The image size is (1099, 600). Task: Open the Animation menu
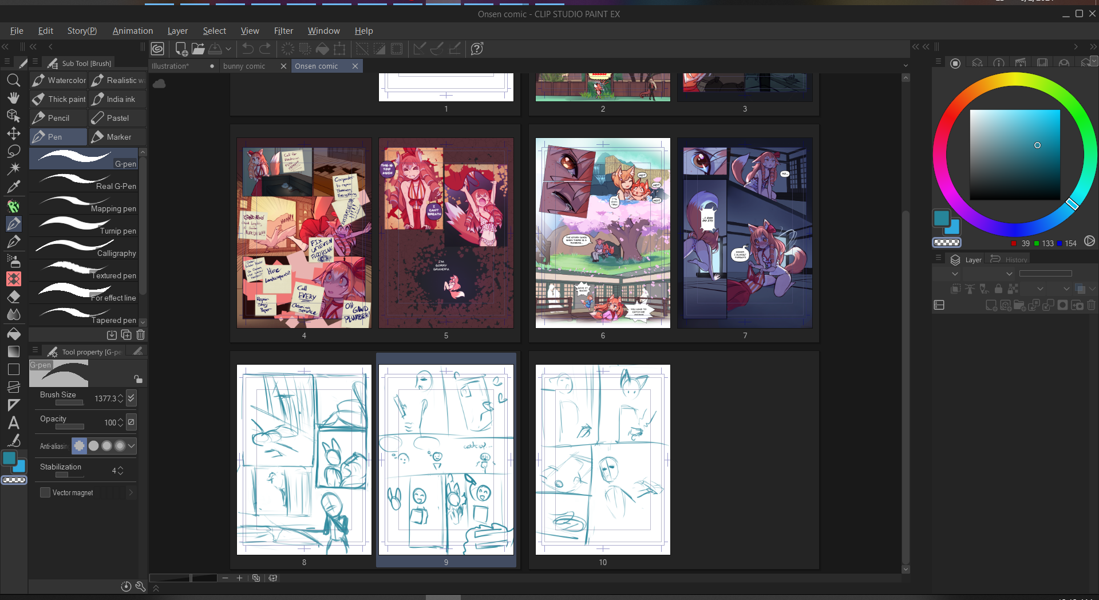click(133, 31)
